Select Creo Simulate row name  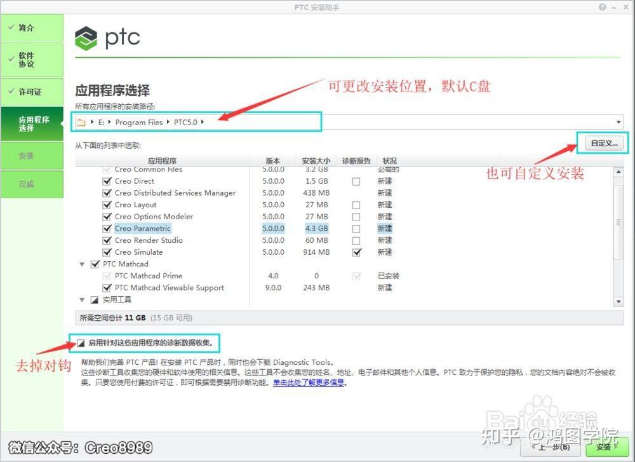[138, 252]
